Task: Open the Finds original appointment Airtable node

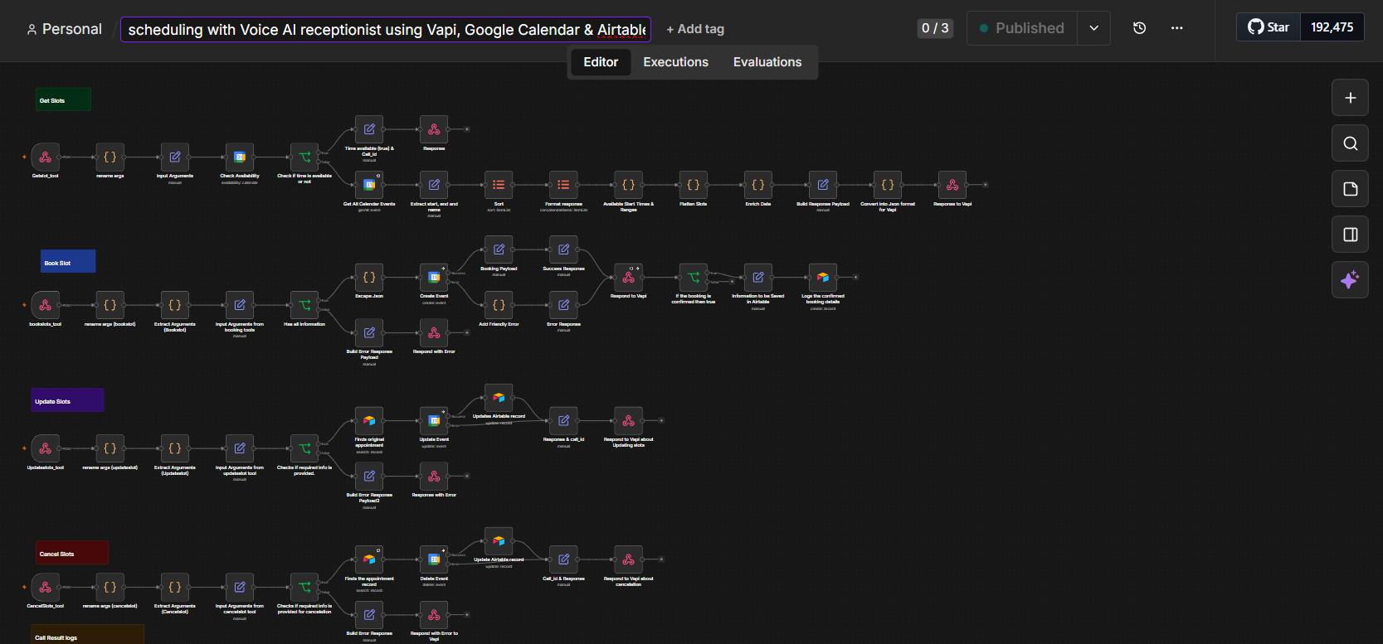Action: point(369,420)
